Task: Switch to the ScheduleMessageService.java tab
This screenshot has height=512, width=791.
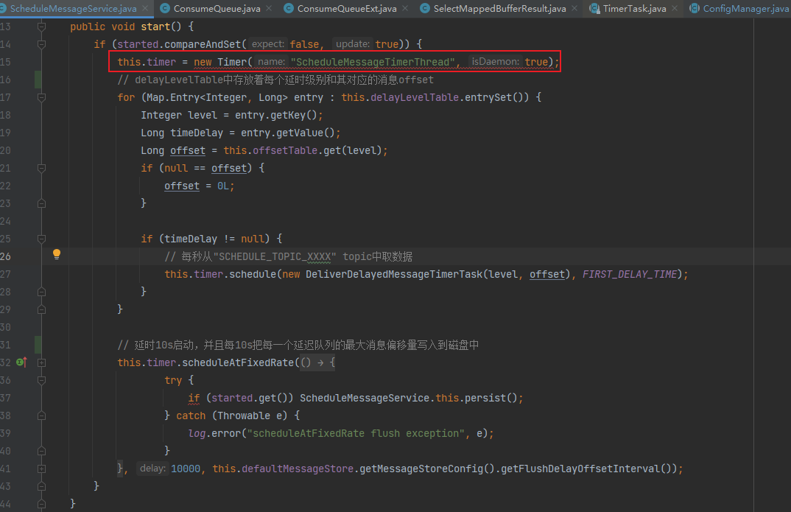Action: [x=73, y=9]
